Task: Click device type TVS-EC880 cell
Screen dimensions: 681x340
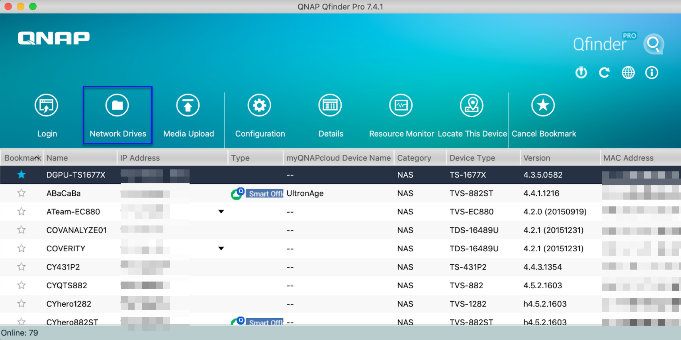Action: tap(472, 212)
